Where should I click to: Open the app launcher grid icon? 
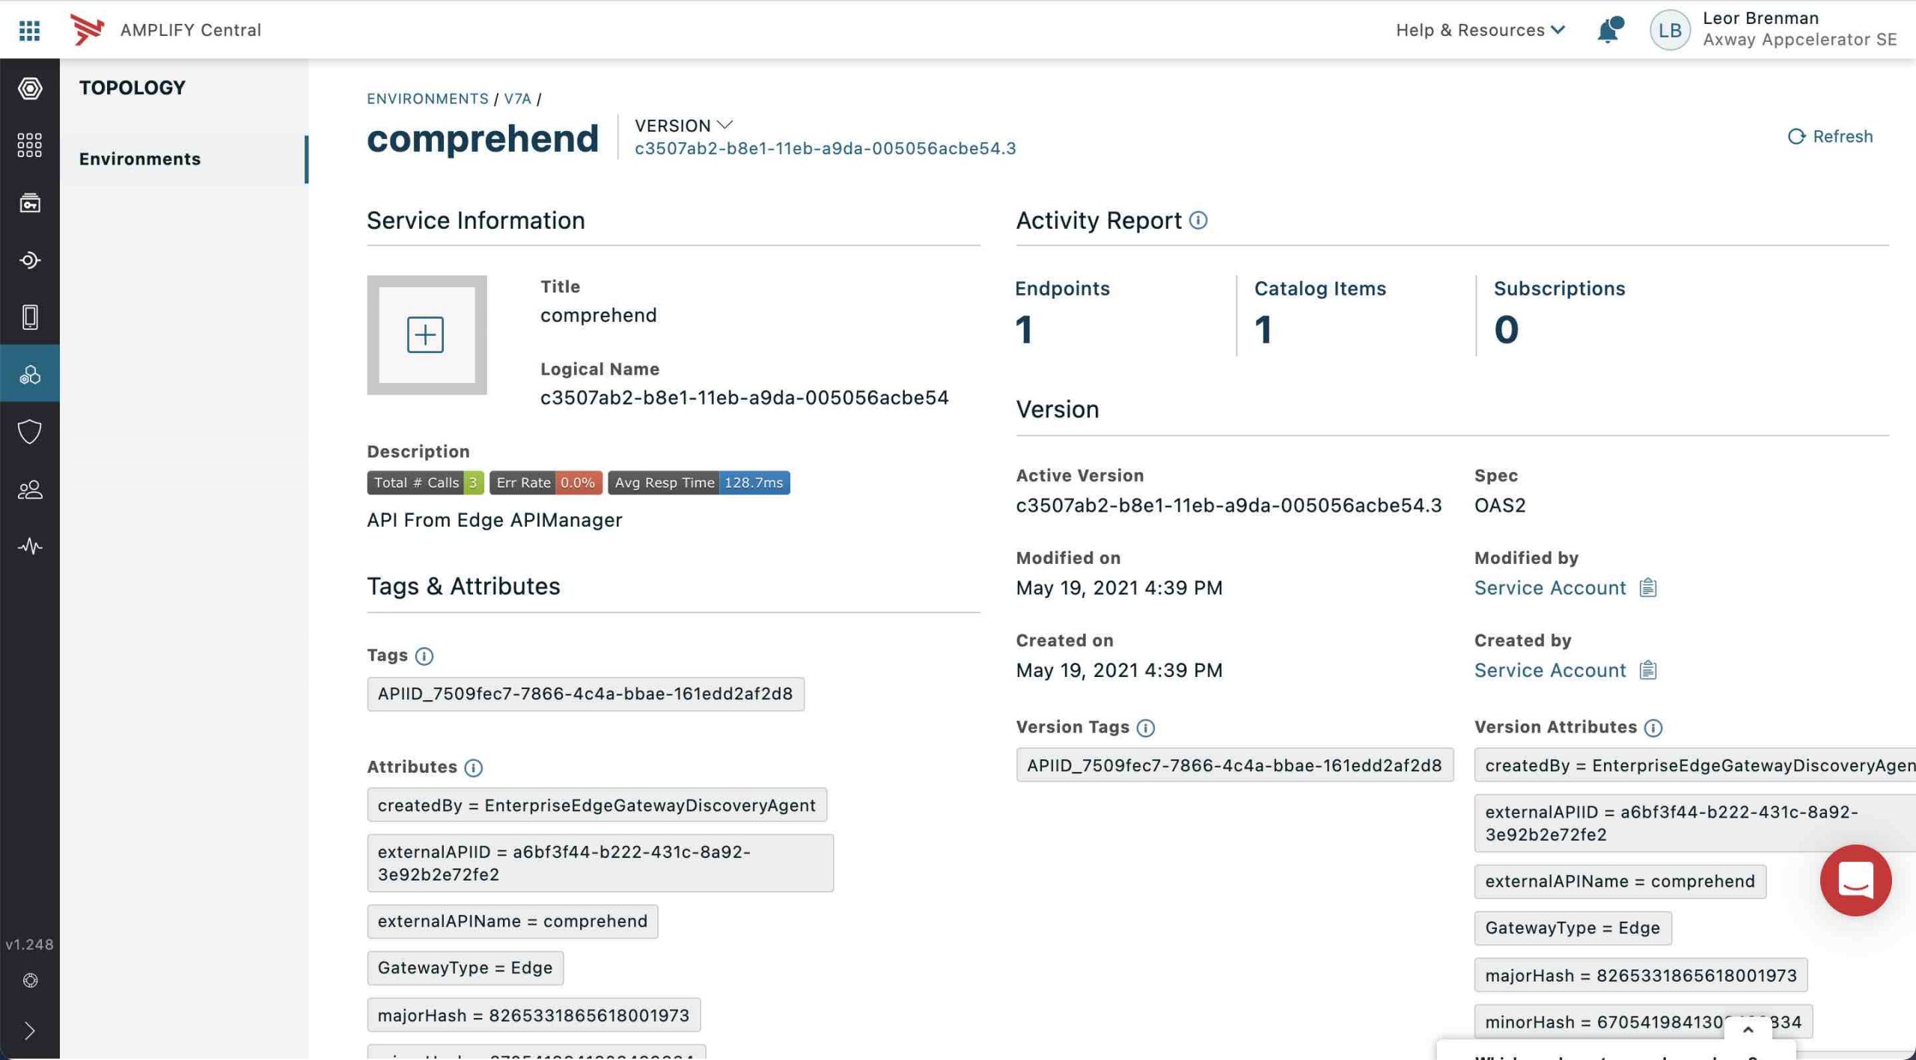point(29,30)
